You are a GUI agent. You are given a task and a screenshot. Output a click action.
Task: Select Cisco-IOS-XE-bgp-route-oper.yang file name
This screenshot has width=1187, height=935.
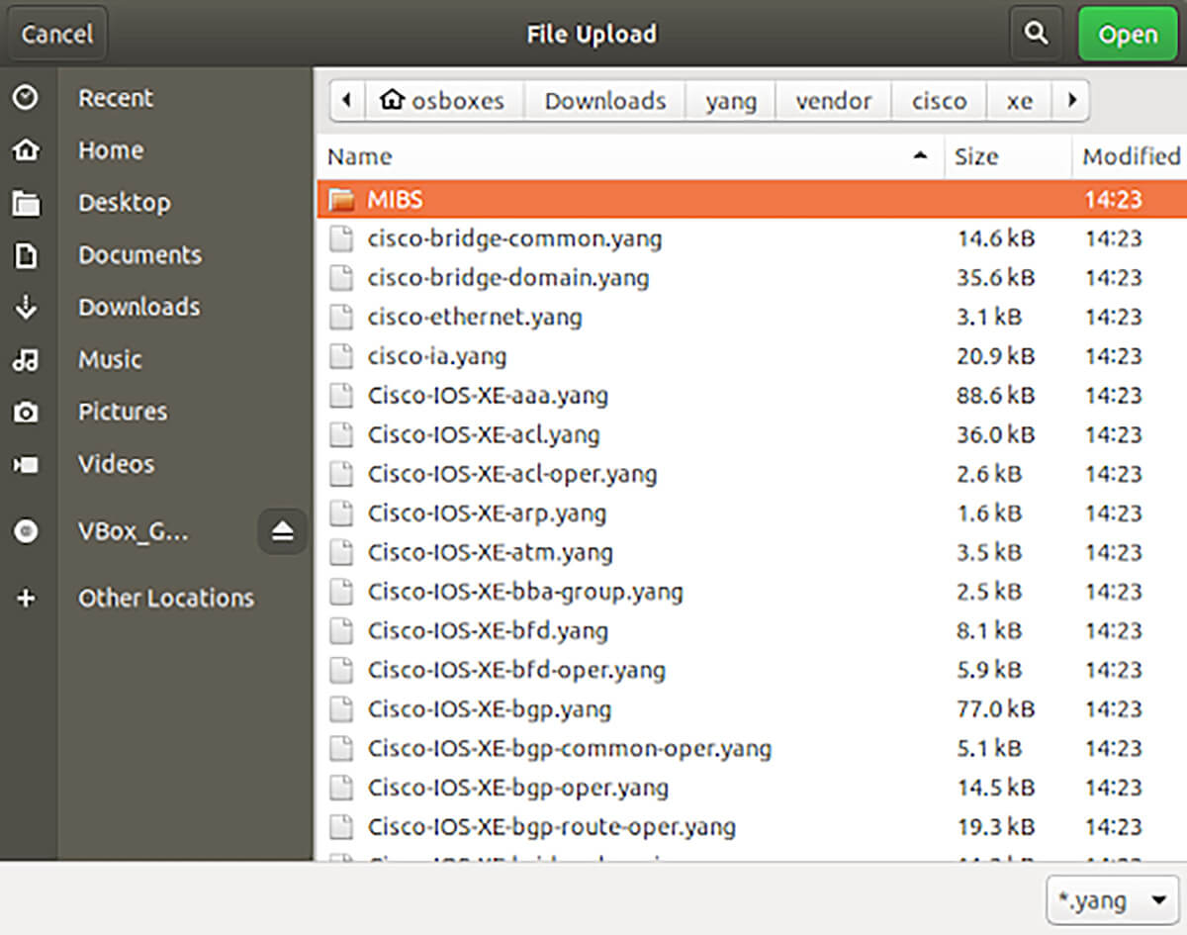[x=552, y=827]
